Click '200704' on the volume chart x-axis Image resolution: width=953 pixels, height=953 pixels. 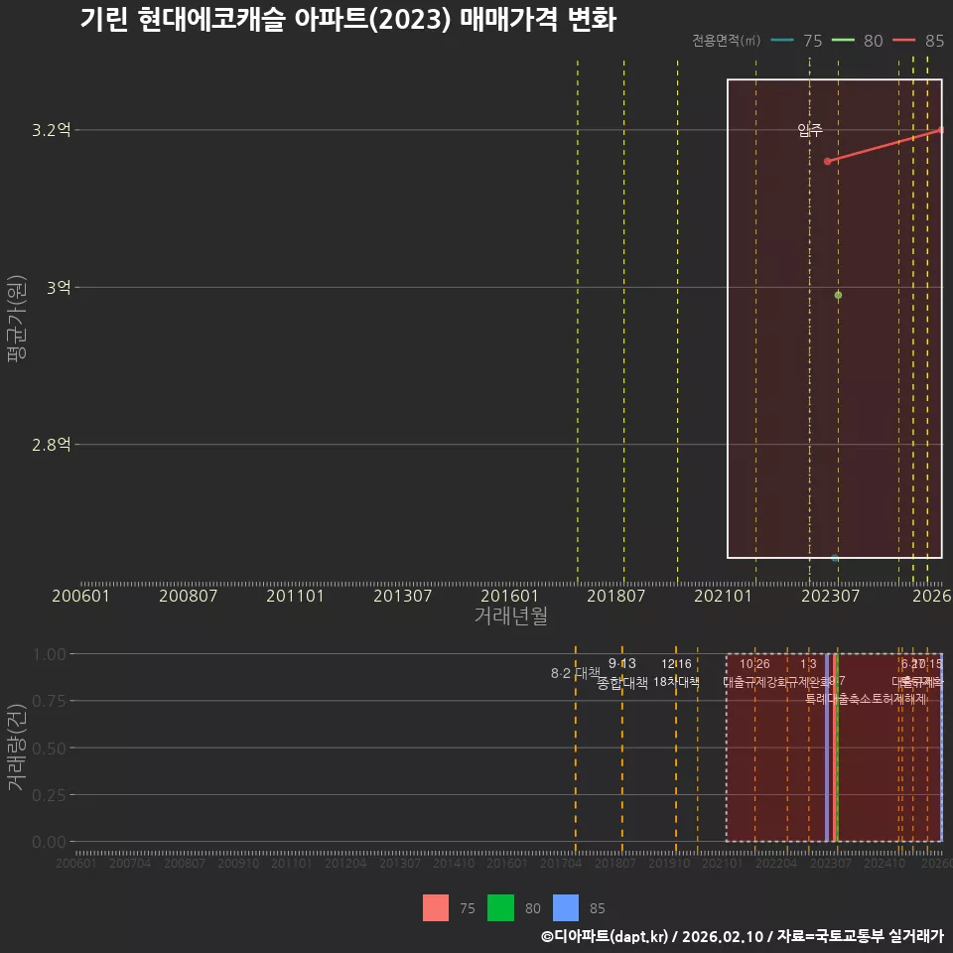click(130, 863)
